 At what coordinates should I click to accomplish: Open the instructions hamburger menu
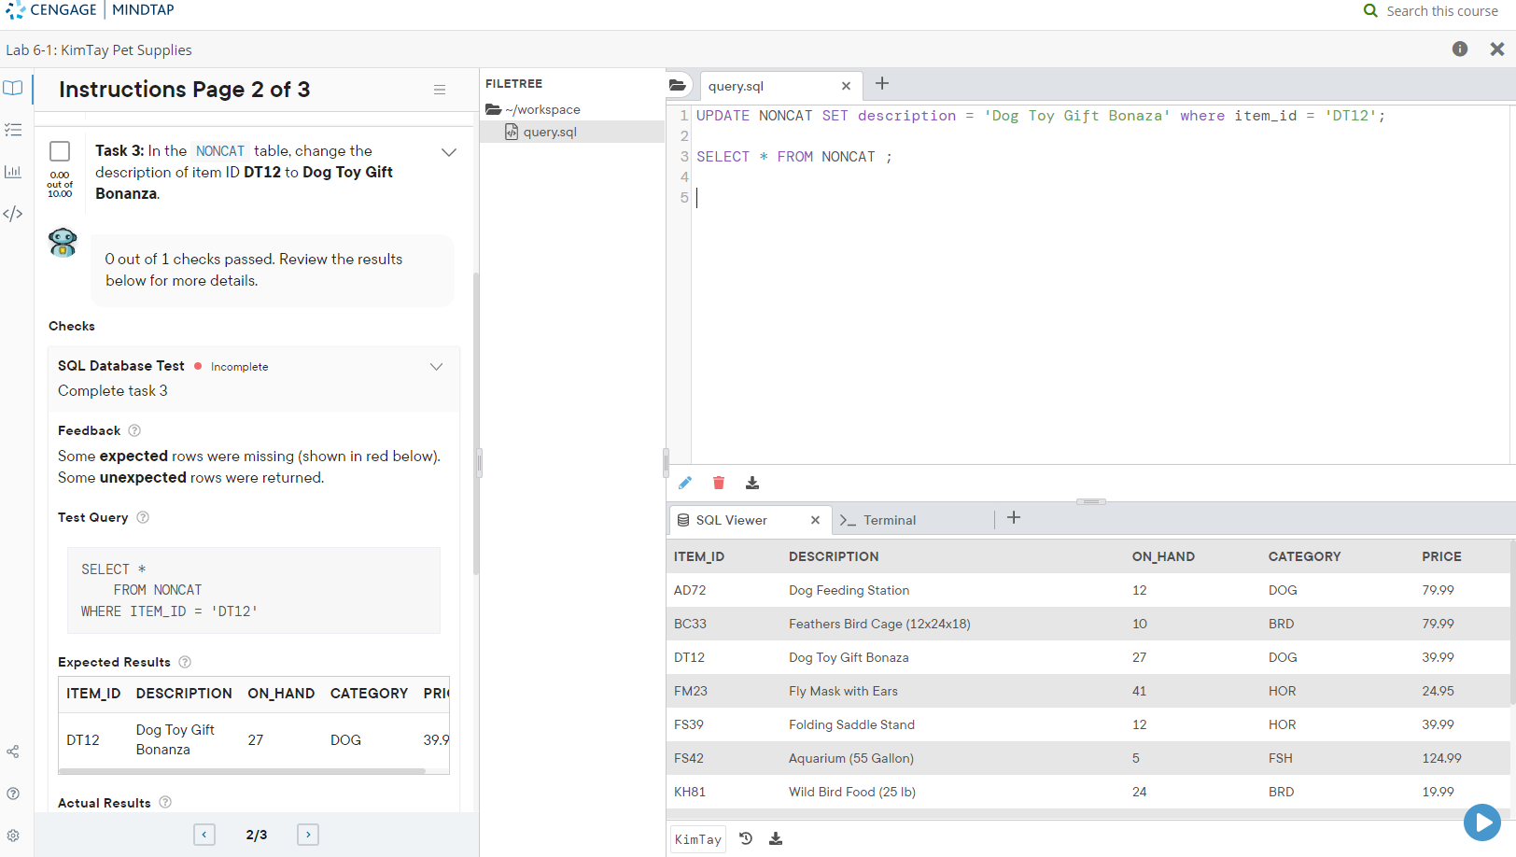pos(440,90)
